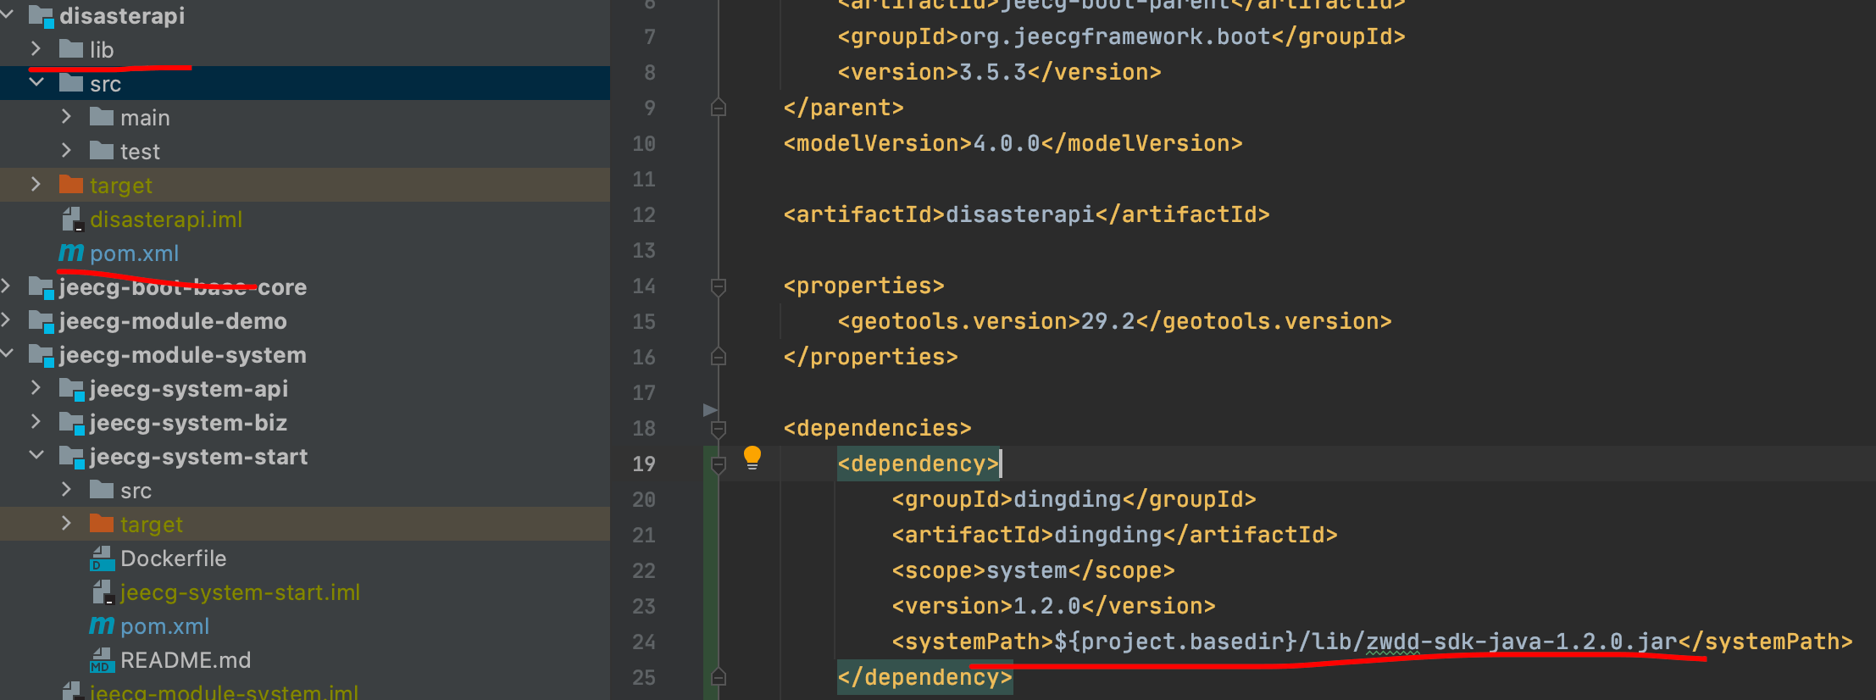Click the jeecg-module-demo module folder icon
The width and height of the screenshot is (1876, 700).
tap(41, 321)
